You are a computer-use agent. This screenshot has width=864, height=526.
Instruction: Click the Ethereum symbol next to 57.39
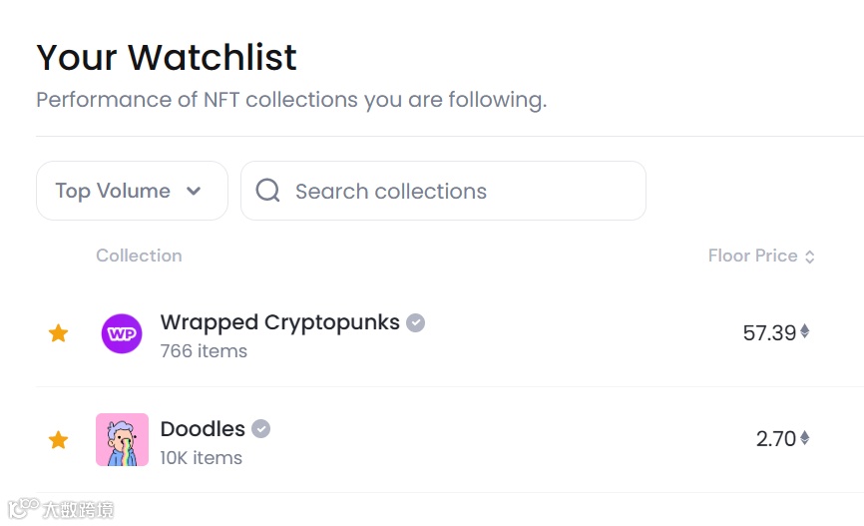click(x=805, y=332)
